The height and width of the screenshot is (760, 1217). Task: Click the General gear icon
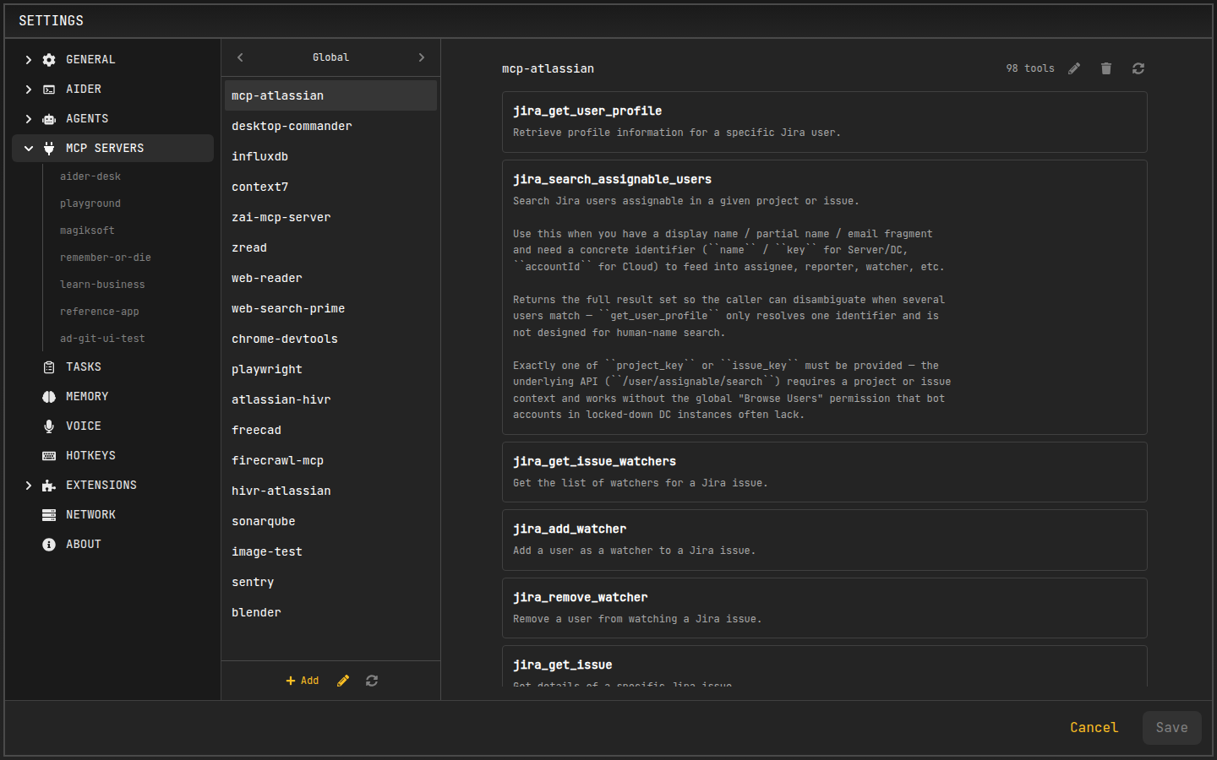click(x=49, y=60)
